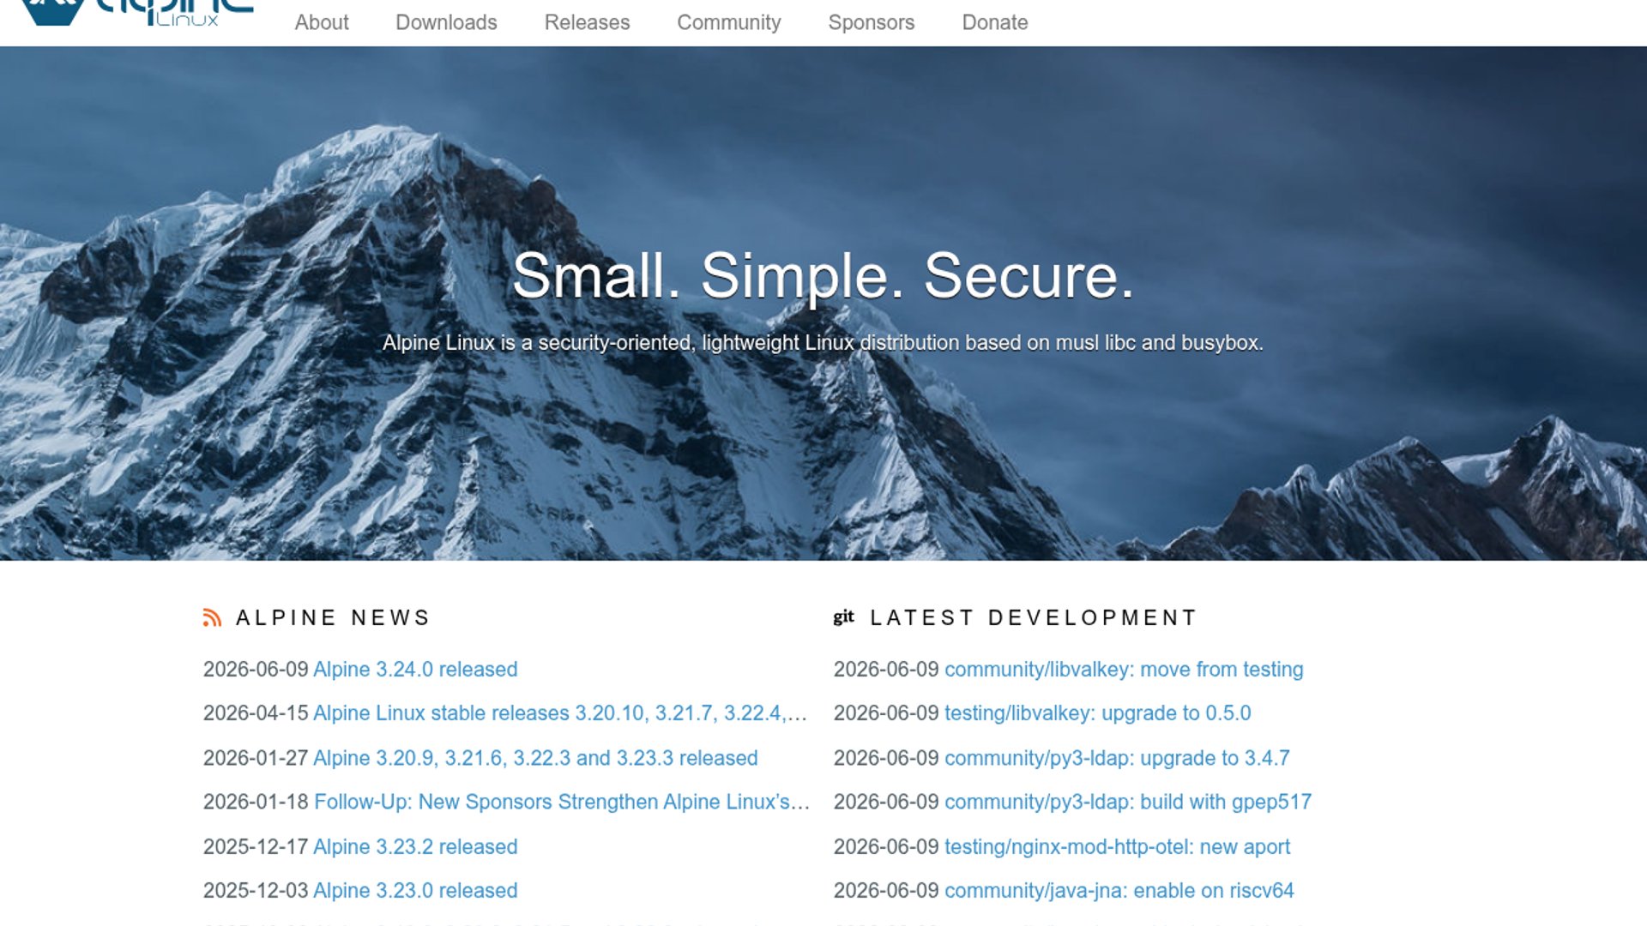Go to the Downloads page

point(446,22)
